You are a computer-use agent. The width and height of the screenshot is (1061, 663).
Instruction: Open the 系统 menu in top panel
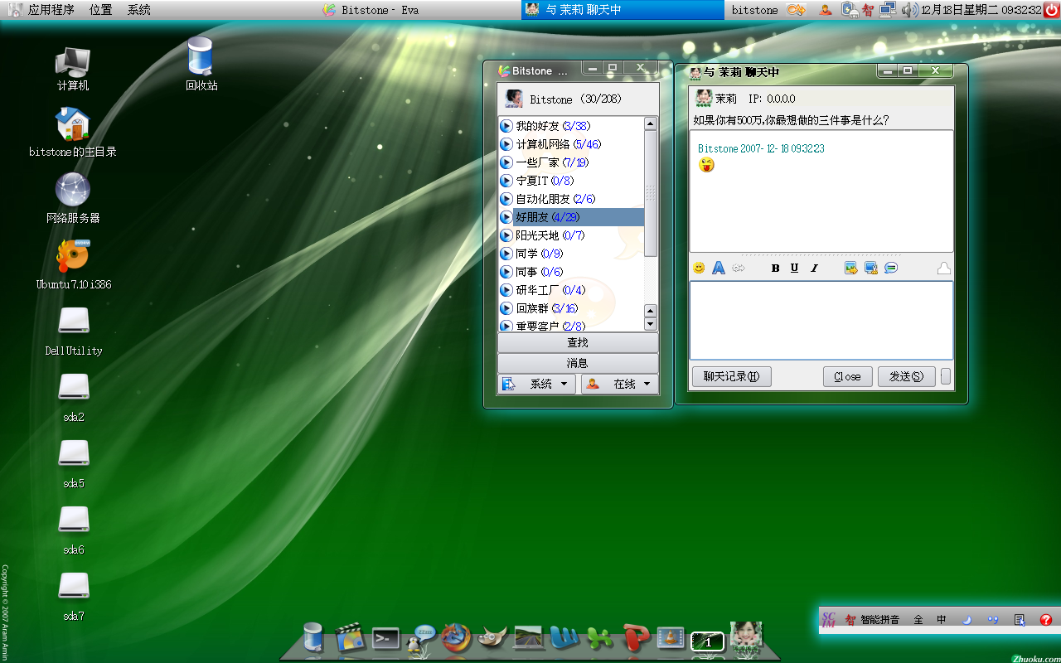[139, 10]
